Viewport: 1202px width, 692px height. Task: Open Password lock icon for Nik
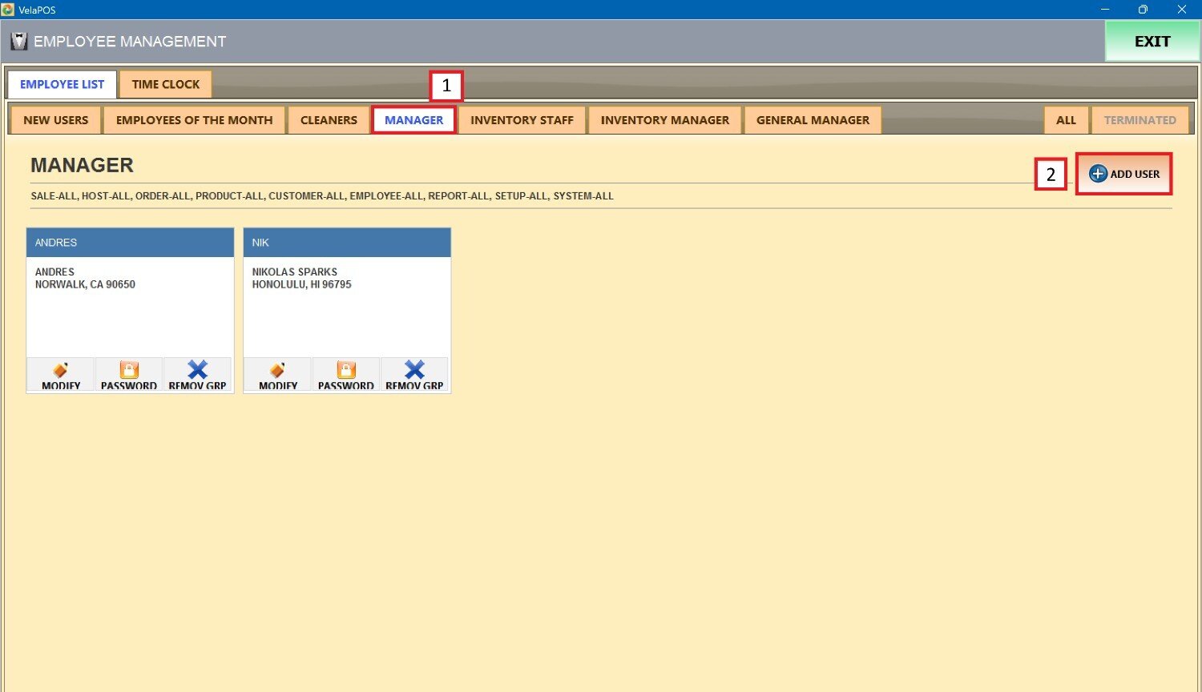click(346, 370)
